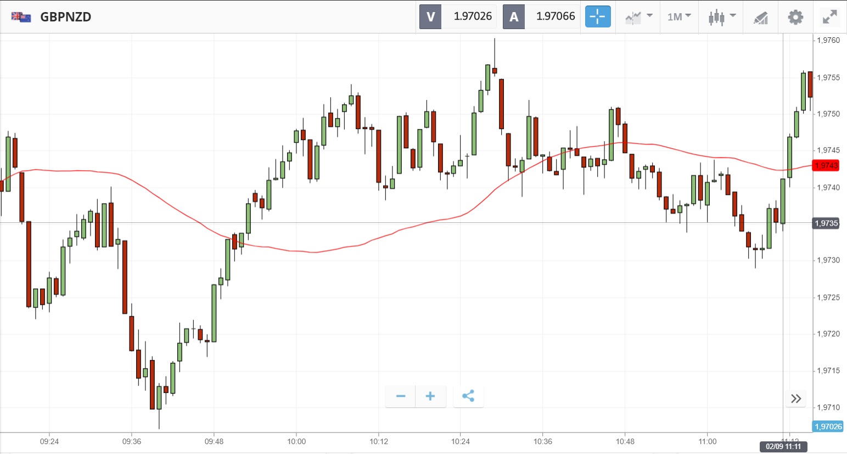Select the drawing tools pencil icon
This screenshot has width=847, height=454.
tap(760, 18)
